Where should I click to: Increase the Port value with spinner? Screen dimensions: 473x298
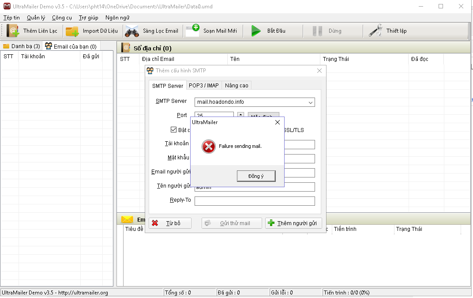pyautogui.click(x=240, y=114)
